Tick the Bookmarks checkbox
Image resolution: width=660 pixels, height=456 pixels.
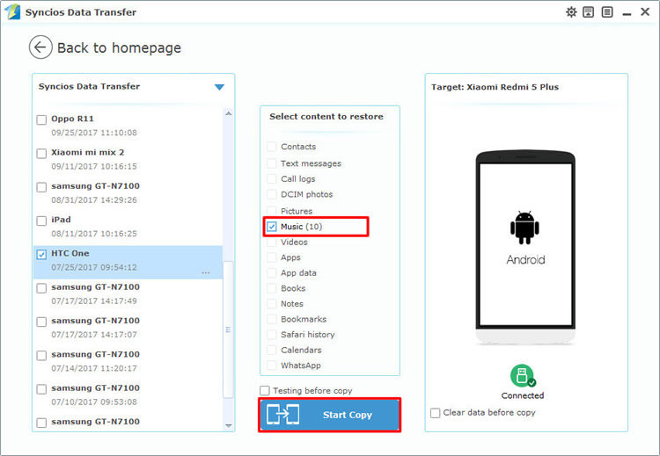[x=272, y=320]
